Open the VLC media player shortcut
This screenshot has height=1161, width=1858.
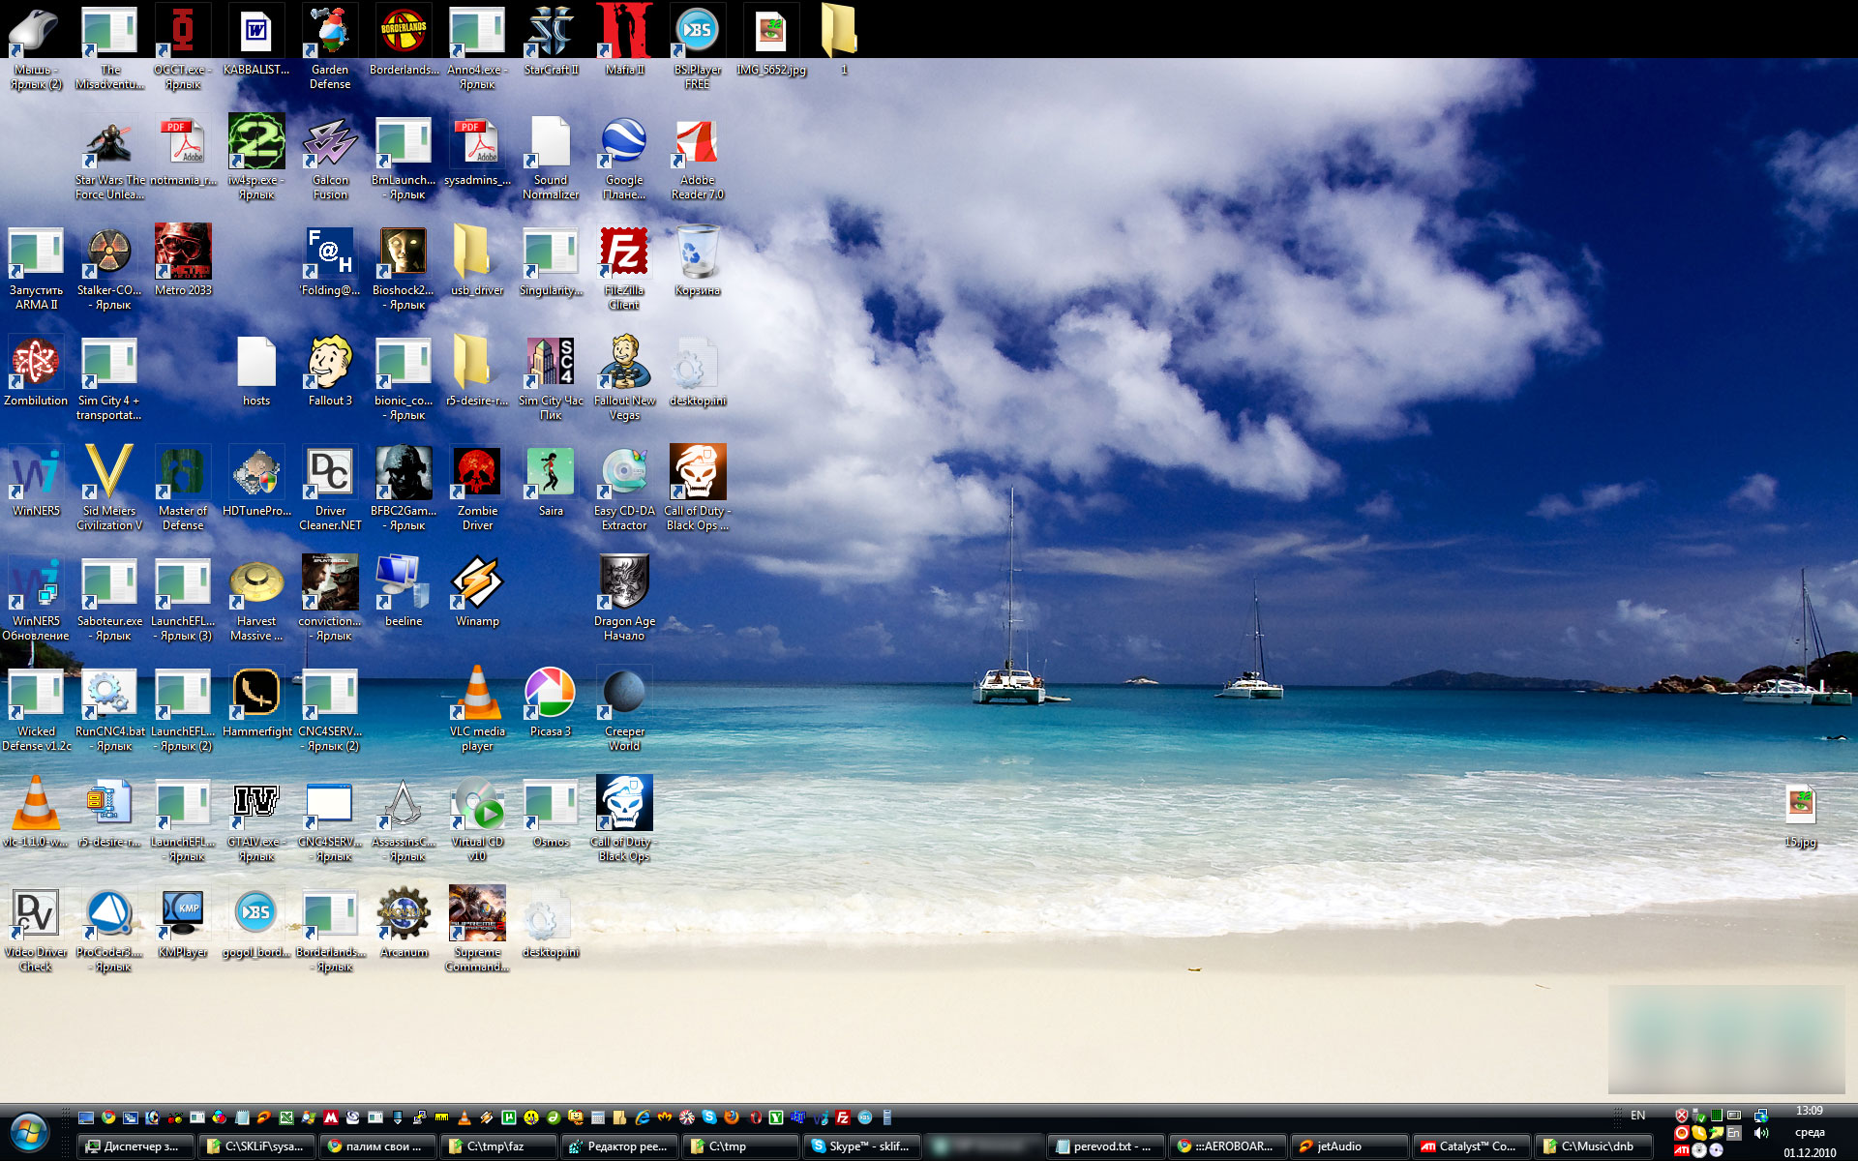coord(477,708)
